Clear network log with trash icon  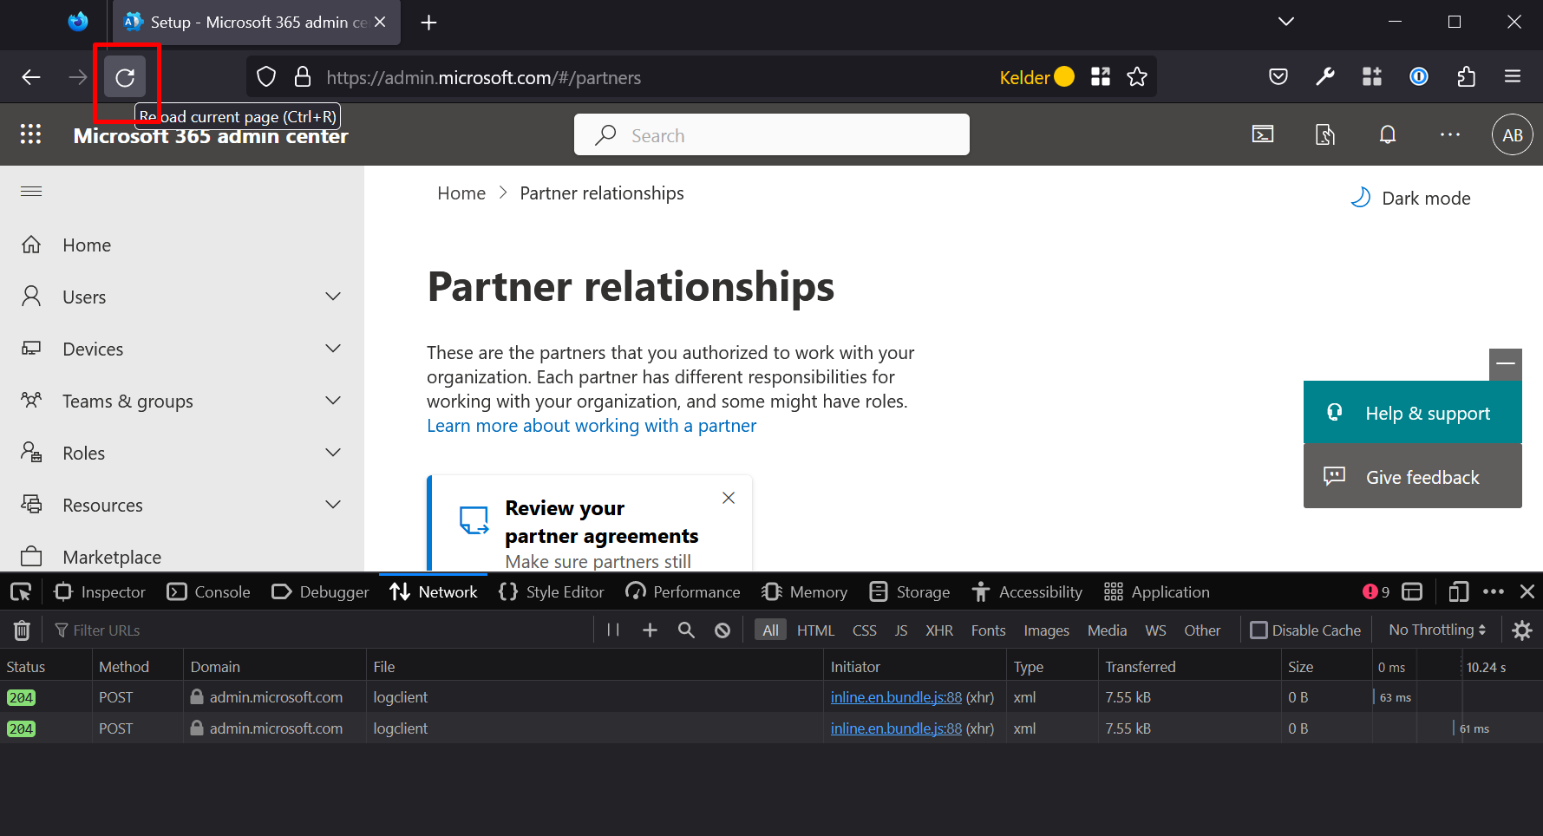[x=22, y=630]
